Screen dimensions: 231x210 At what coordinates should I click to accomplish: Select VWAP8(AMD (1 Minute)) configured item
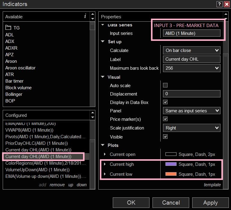(x=29, y=130)
